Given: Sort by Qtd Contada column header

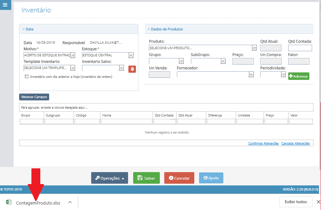Looking at the screenshot, I should pyautogui.click(x=164, y=115).
